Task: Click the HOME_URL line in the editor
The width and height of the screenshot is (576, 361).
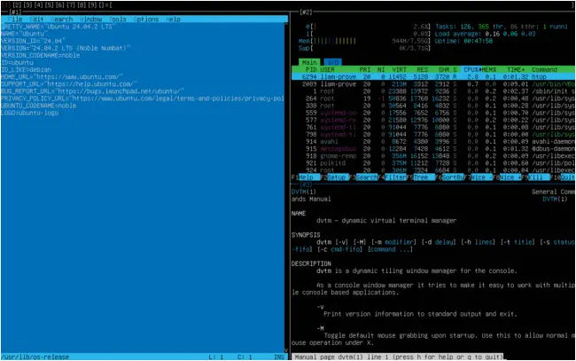Action: 62,77
